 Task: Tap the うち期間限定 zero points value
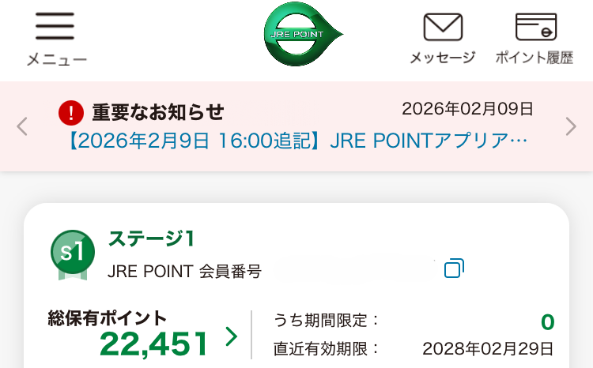coord(547,321)
